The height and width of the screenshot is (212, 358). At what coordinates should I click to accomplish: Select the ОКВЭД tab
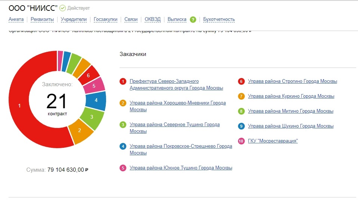(152, 19)
